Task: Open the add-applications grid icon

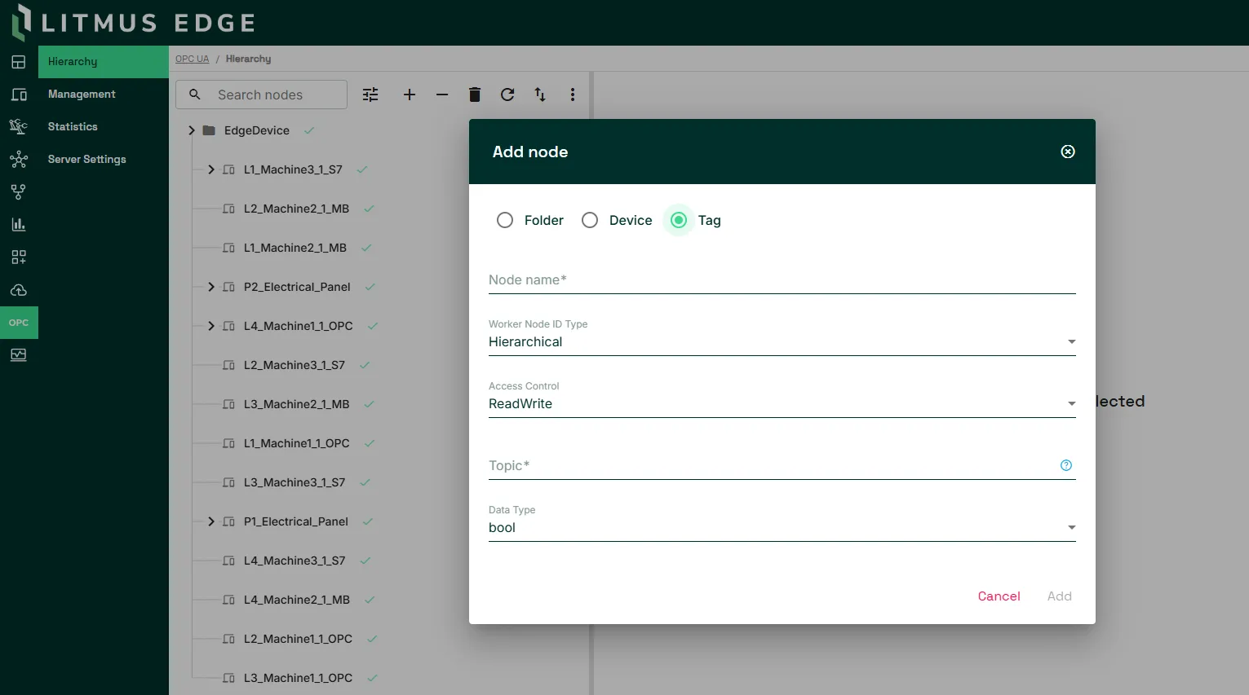Action: (x=19, y=257)
